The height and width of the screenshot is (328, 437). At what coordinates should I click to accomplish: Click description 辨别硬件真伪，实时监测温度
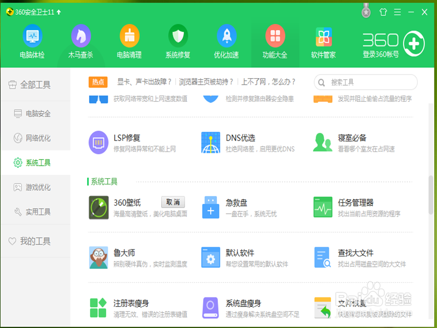[x=150, y=264]
